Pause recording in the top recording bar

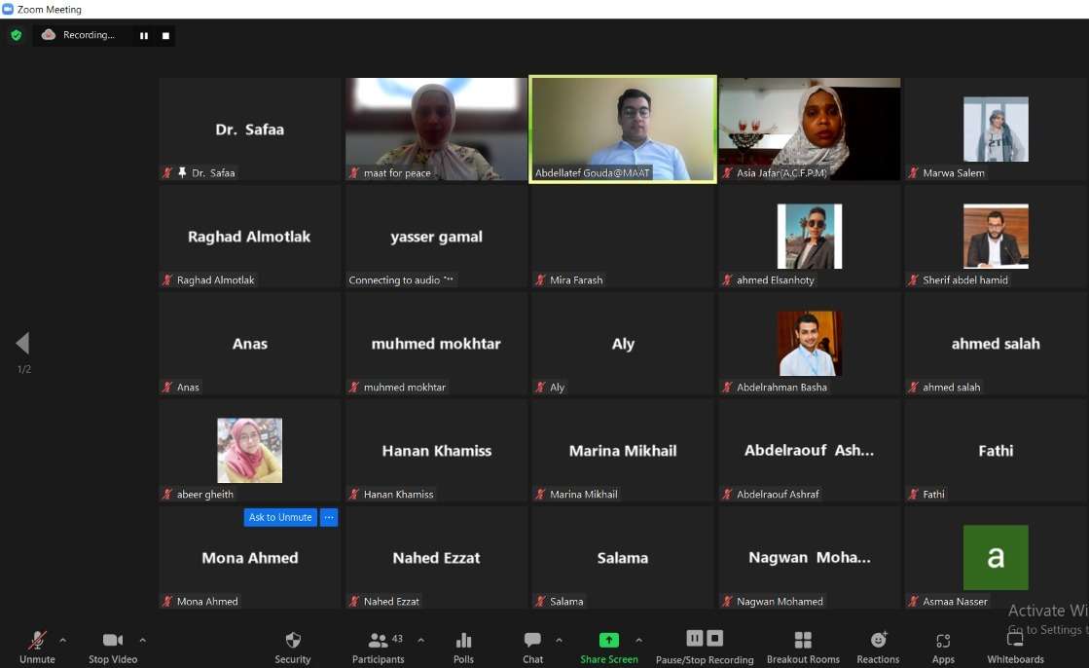click(144, 36)
